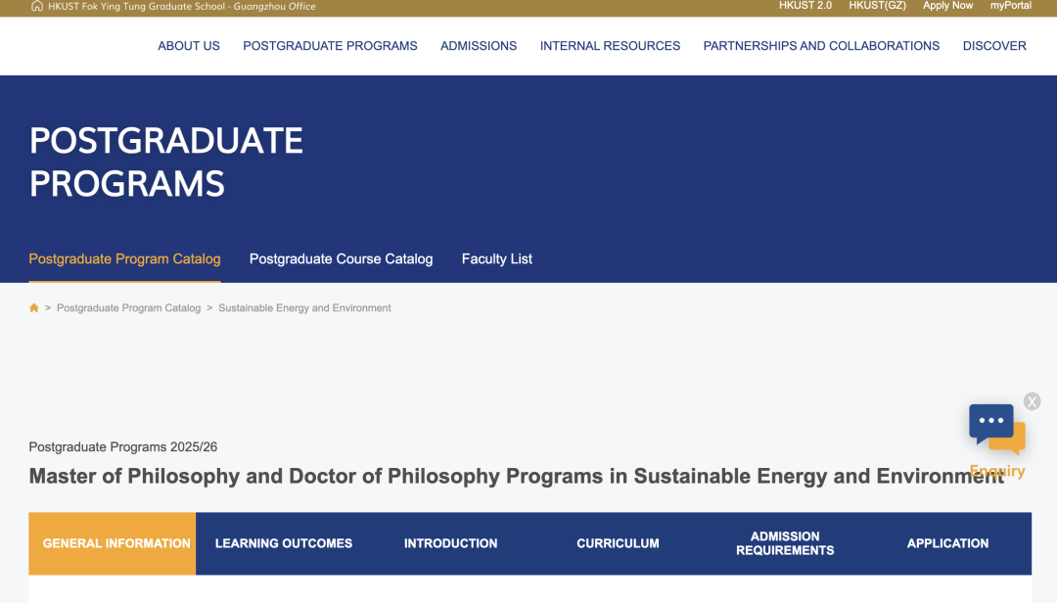The width and height of the screenshot is (1057, 603).
Task: Click the 'Postgraduate Programs 2025/26' text
Action: (x=122, y=447)
